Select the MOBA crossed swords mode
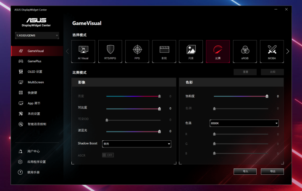 coord(272,51)
